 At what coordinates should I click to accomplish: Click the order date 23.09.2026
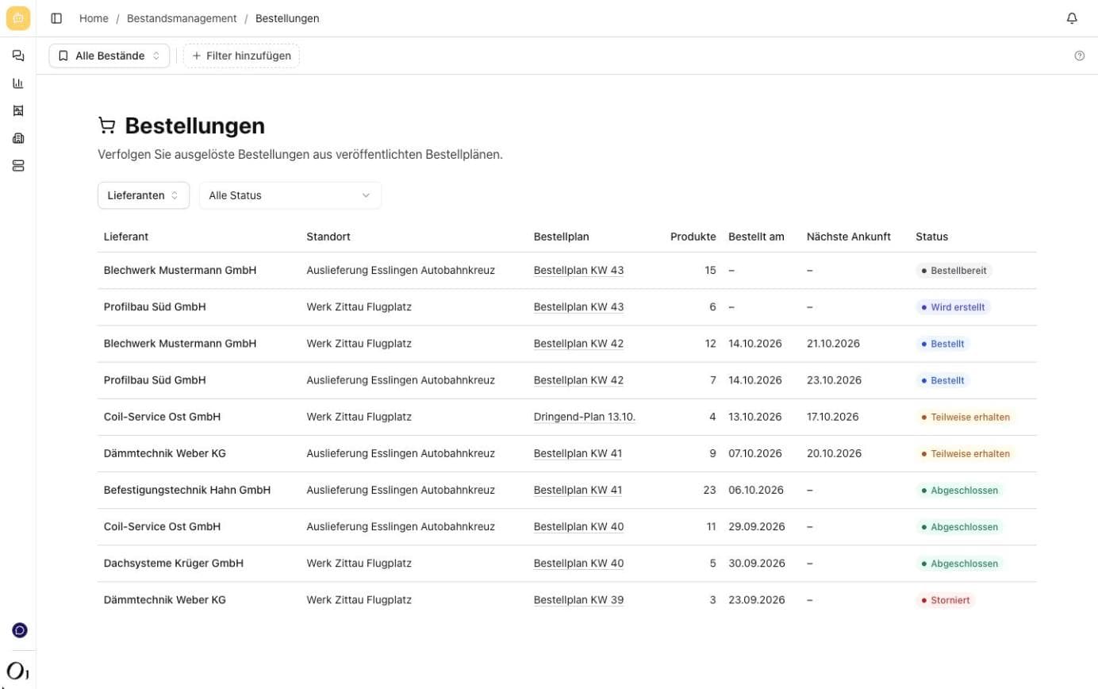[x=757, y=600]
